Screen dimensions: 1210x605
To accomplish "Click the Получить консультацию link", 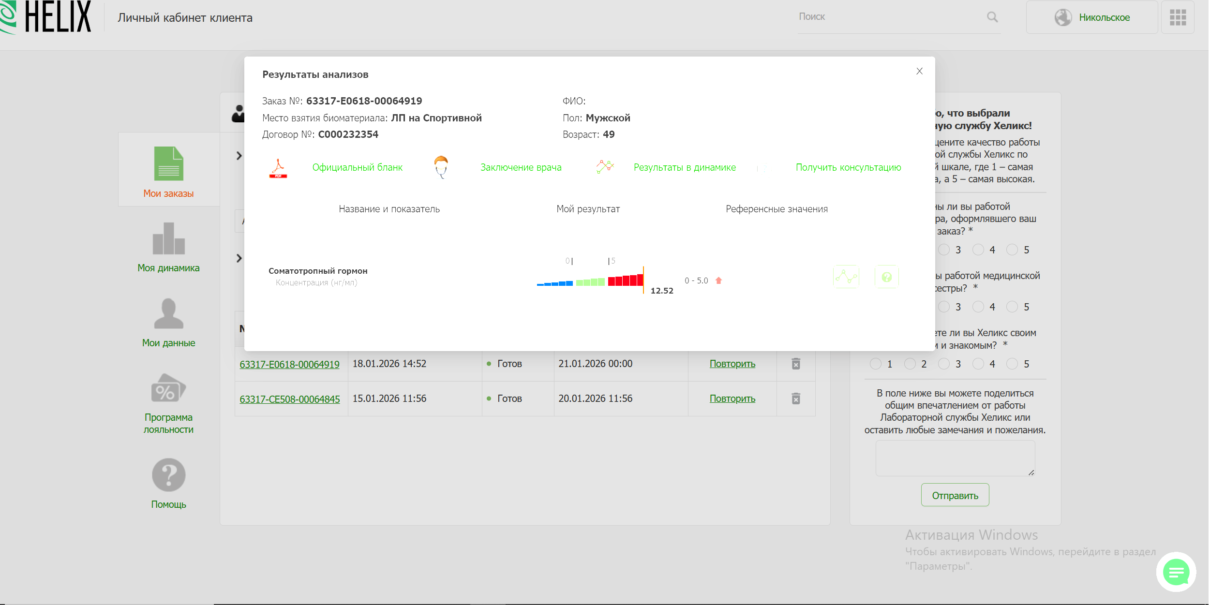I will click(x=848, y=167).
